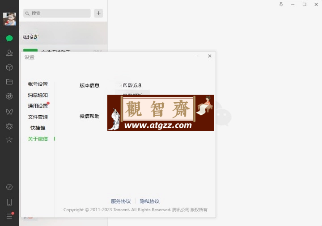This screenshot has height=226, width=322.
Task: Click the search input field
Action: 57,13
